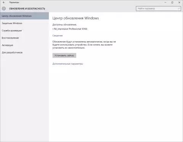Close the Параметры window

coord(179,2)
